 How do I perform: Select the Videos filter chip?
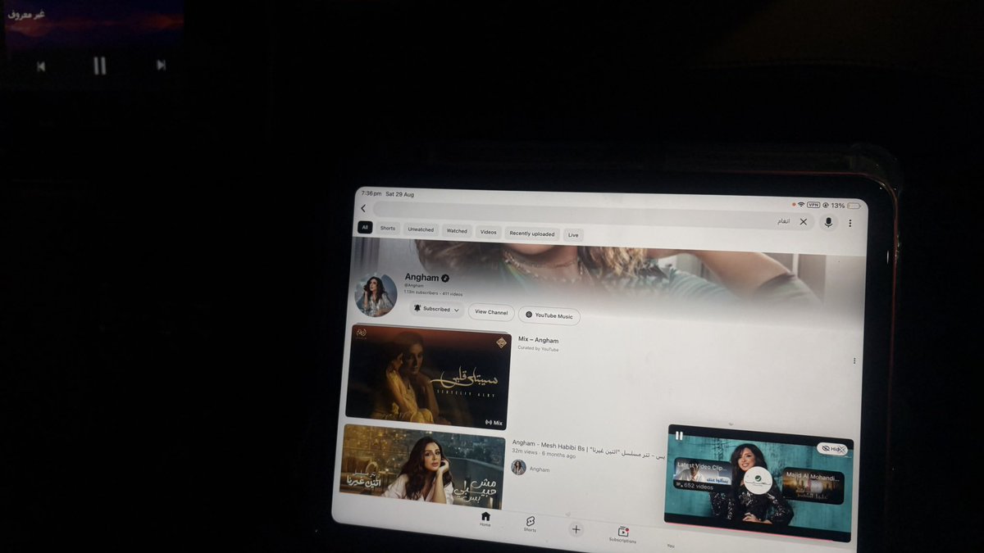tap(488, 232)
